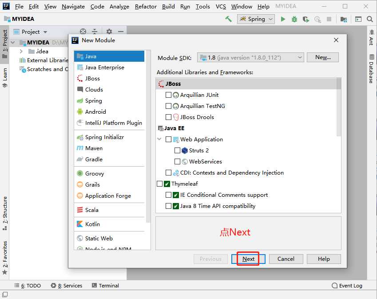
Task: Choose Groovy module type
Action: point(109,173)
